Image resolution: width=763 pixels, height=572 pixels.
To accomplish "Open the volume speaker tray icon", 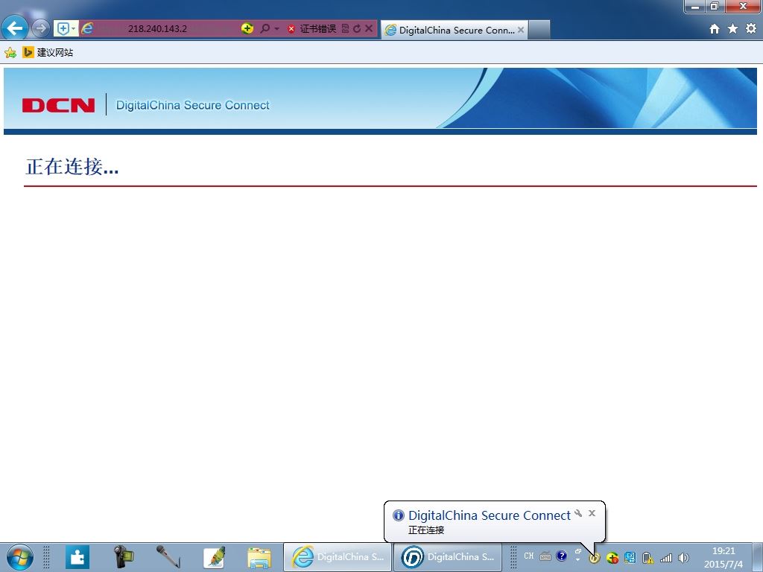I will click(684, 558).
